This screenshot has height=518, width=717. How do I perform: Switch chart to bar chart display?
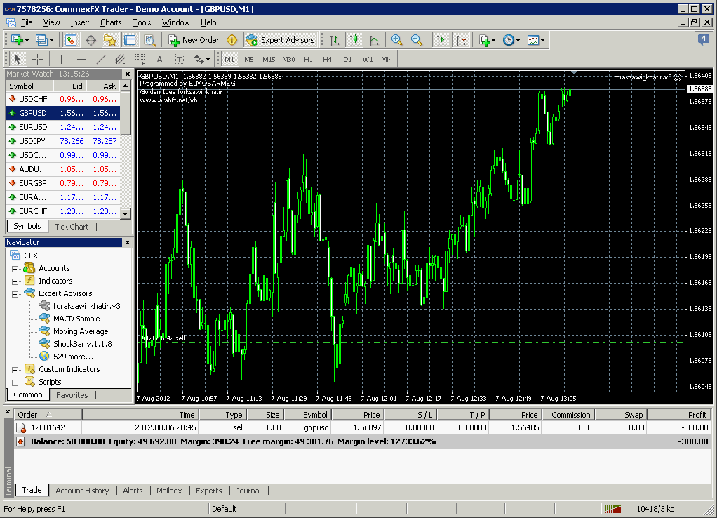coord(334,40)
